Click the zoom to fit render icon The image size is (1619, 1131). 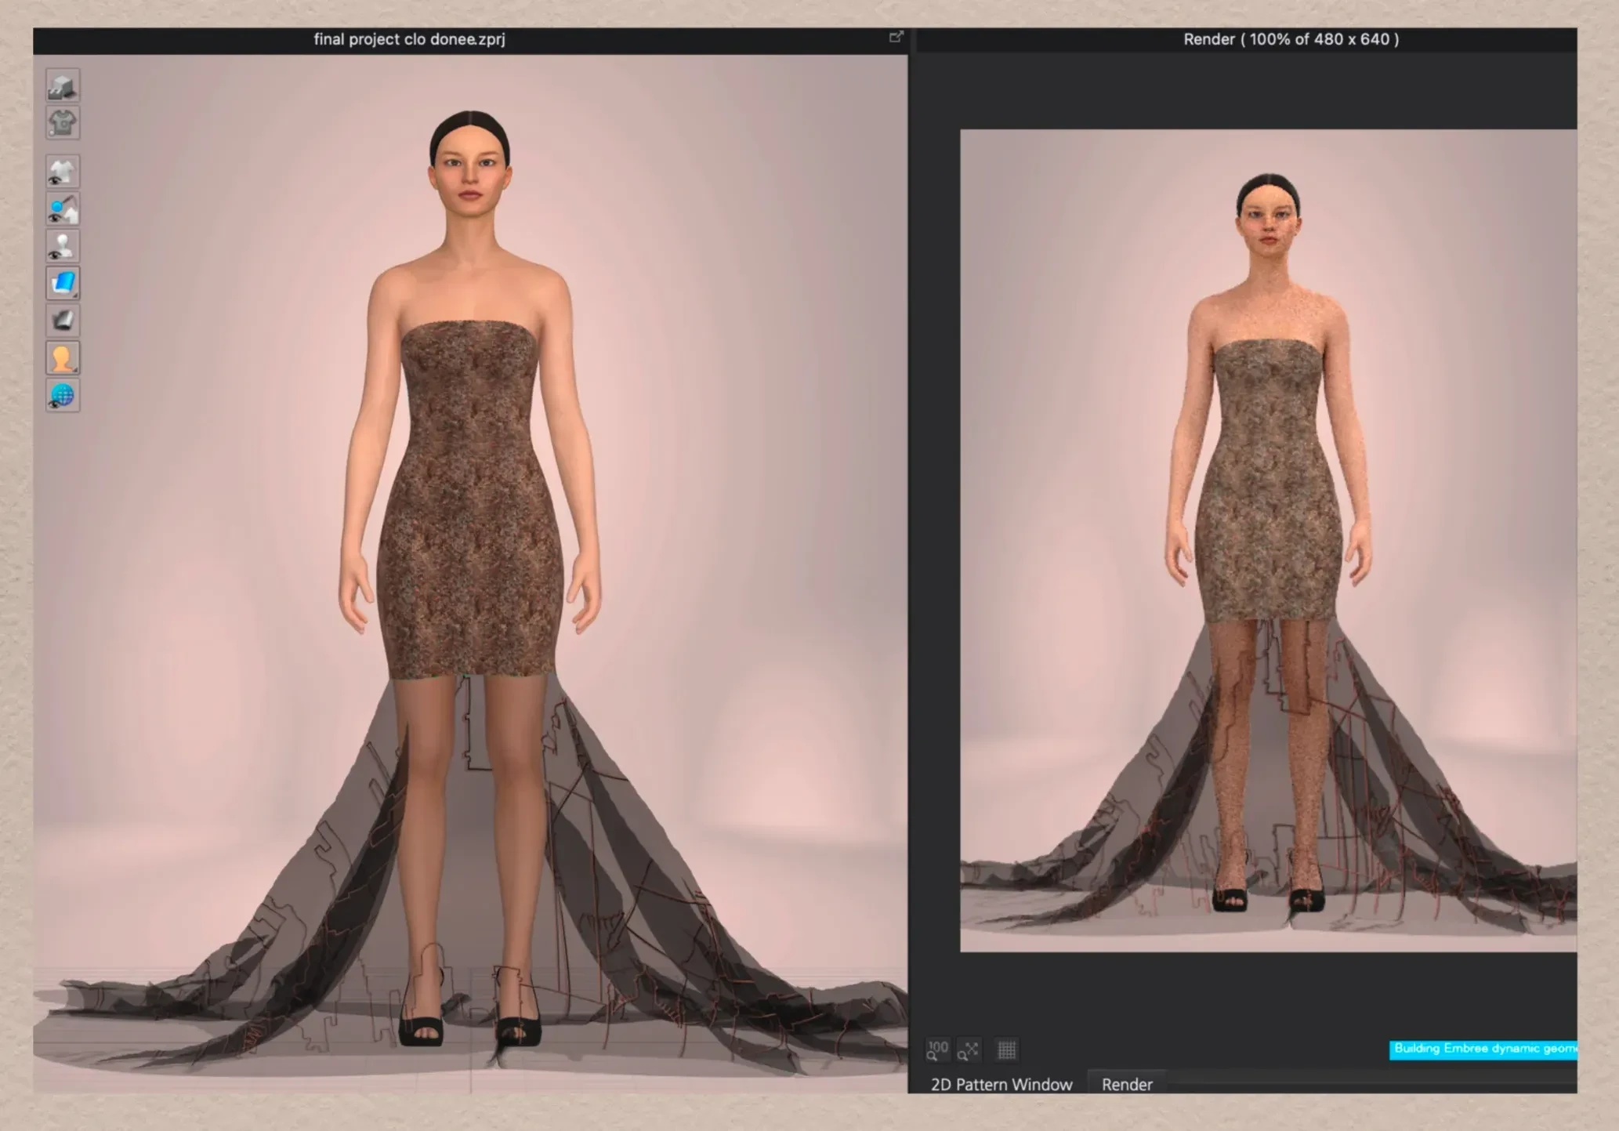[969, 1049]
